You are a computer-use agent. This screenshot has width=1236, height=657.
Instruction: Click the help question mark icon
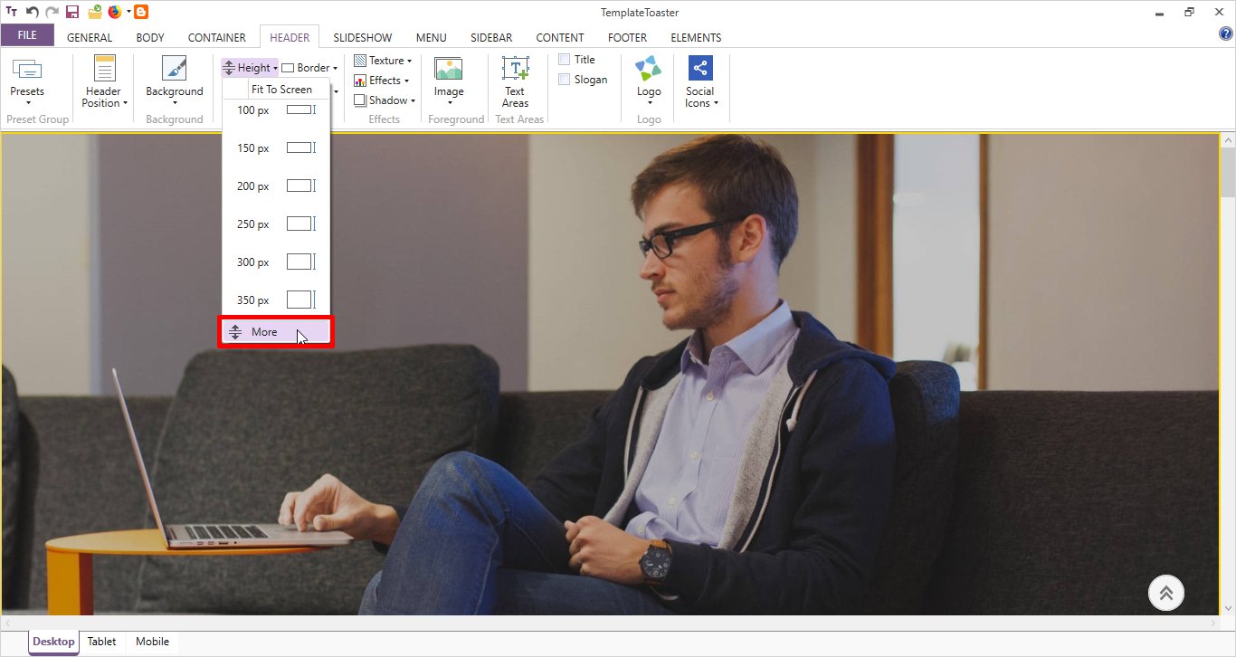tap(1226, 34)
